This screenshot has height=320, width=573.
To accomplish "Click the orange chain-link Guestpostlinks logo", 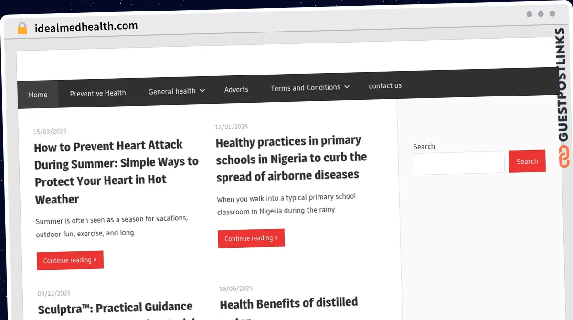I will point(564,158).
